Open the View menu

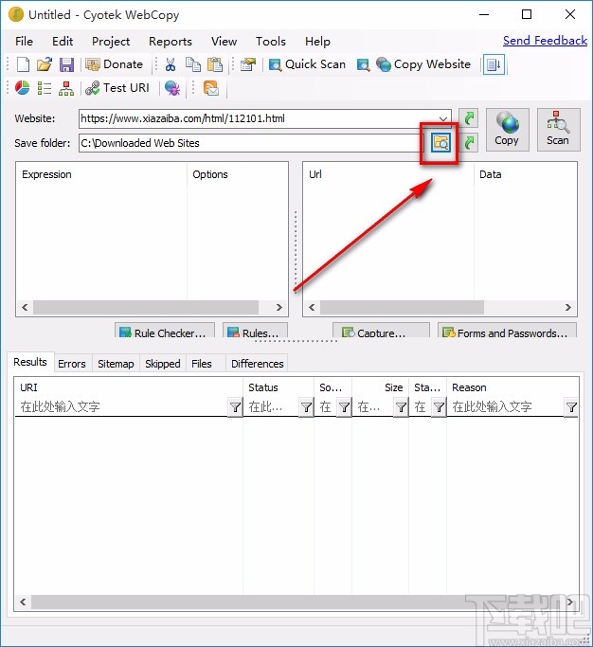click(224, 42)
